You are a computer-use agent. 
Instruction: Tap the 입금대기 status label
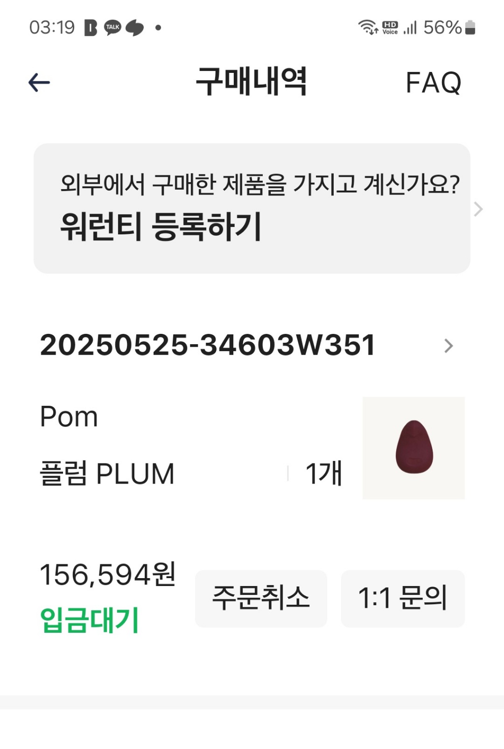pos(89,620)
